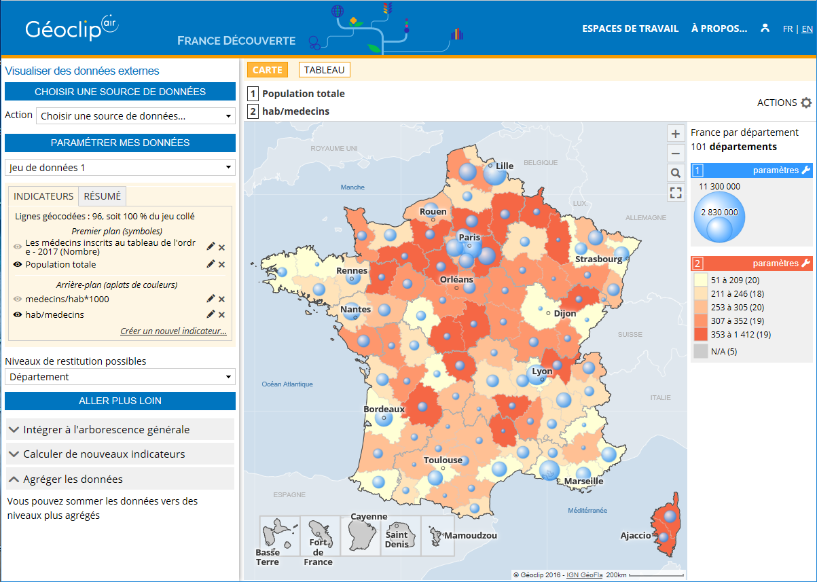
Task: Click the Créer un nouvel indicateur link
Action: (173, 331)
